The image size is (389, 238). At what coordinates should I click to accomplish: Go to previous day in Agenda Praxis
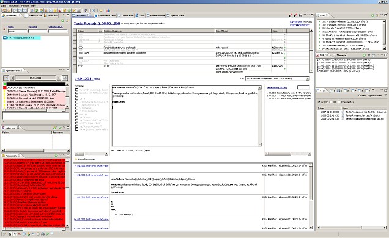pyautogui.click(x=12, y=78)
